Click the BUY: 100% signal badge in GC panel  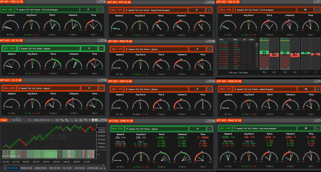coord(9,48)
